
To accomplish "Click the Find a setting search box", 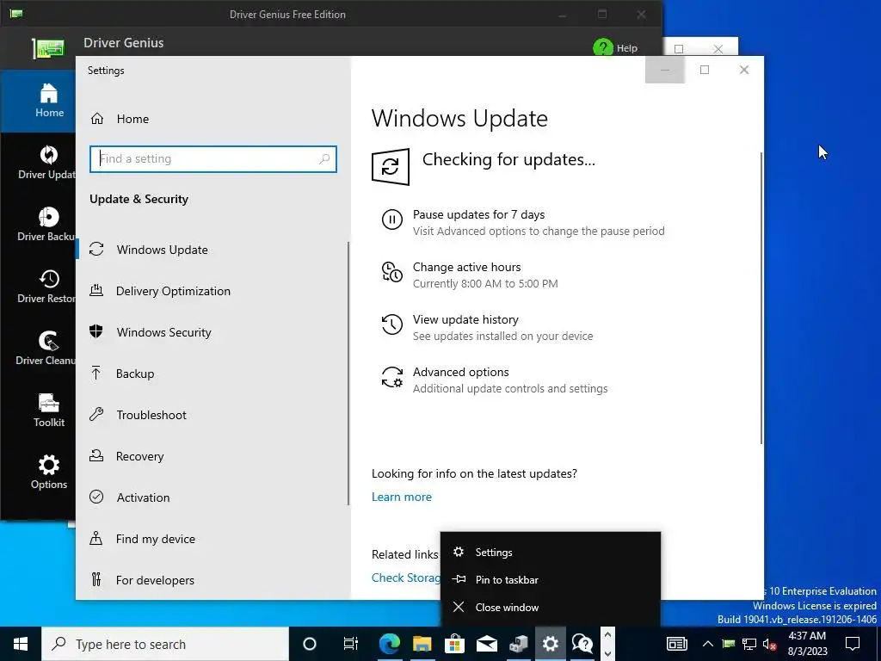I will coord(213,159).
